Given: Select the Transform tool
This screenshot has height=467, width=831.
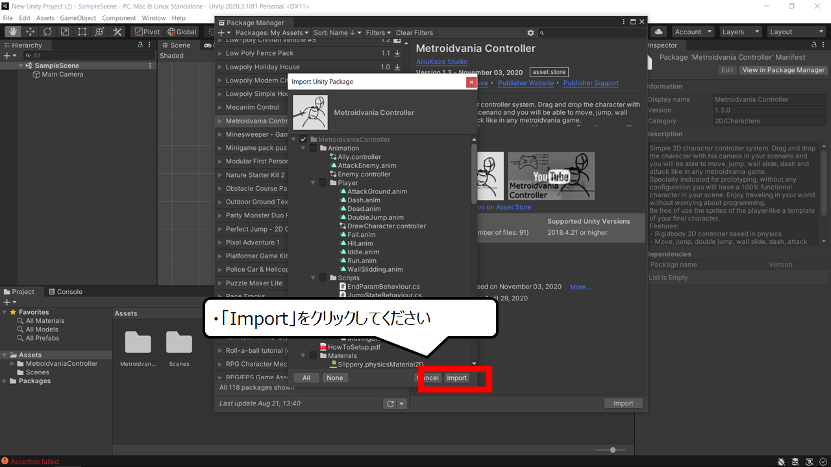Looking at the screenshot, I should click(100, 32).
